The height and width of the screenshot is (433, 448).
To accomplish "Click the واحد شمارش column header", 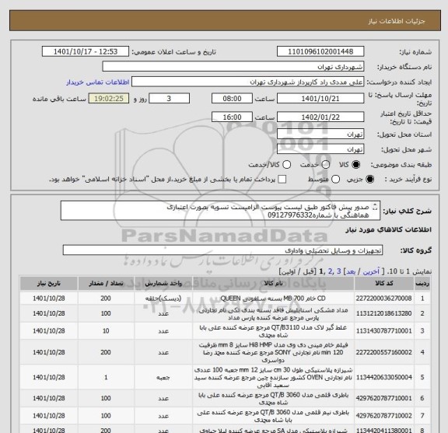I will (x=163, y=283).
